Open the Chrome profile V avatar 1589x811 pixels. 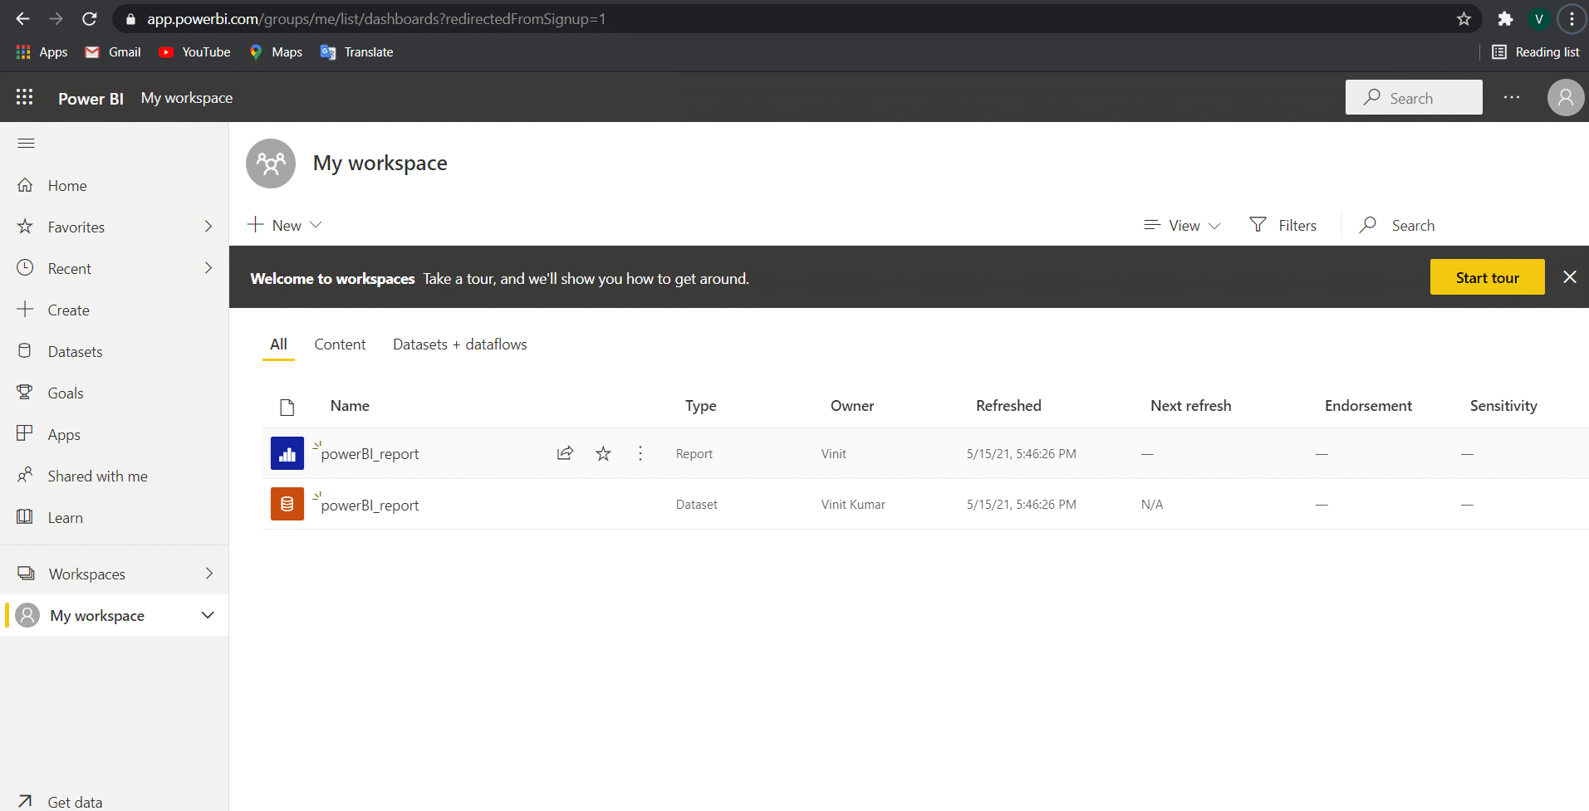pos(1538,18)
